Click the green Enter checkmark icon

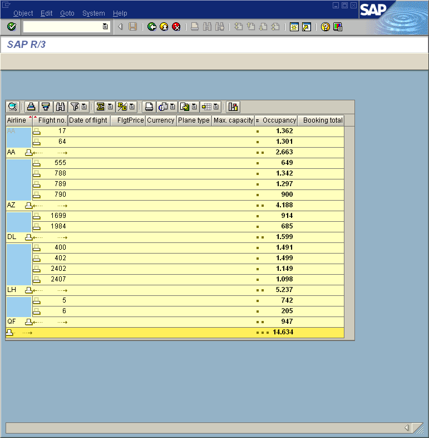[12, 27]
